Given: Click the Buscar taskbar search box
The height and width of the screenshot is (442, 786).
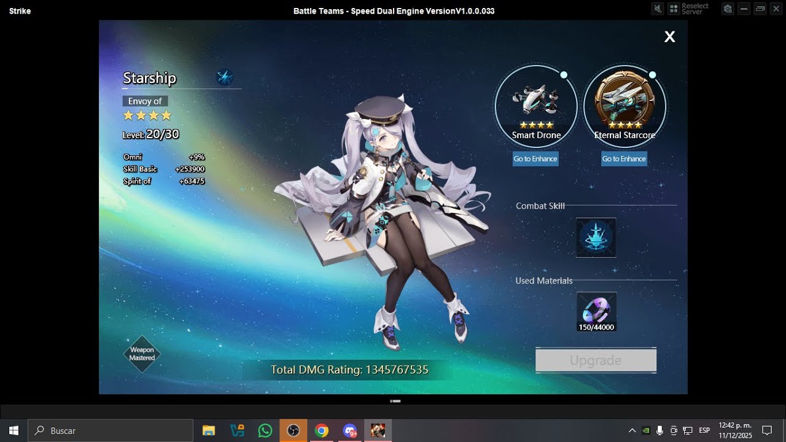Looking at the screenshot, I should (x=111, y=430).
